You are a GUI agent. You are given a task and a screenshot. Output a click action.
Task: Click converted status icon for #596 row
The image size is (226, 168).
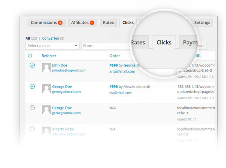tap(32, 86)
